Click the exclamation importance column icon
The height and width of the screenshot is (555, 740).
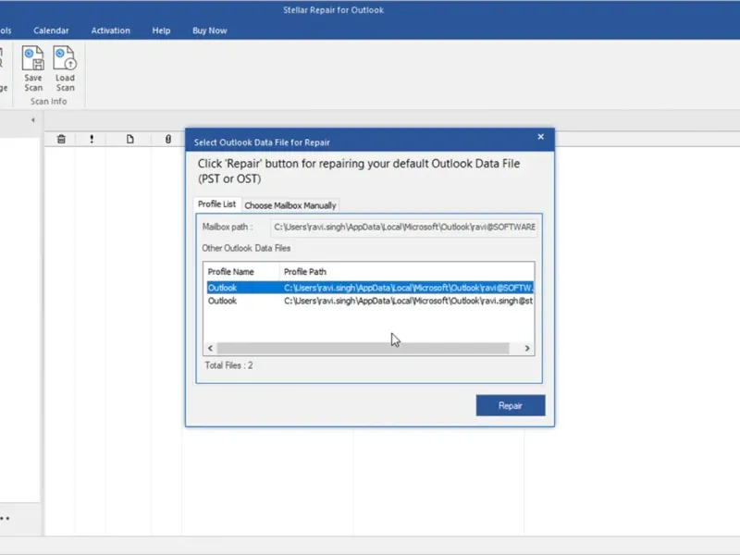tap(92, 140)
